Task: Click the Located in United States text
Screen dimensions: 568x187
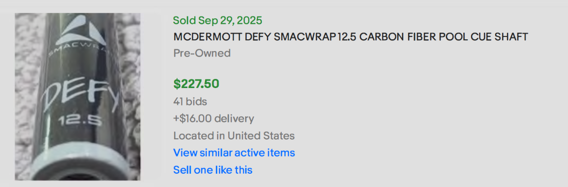Action: coord(234,136)
